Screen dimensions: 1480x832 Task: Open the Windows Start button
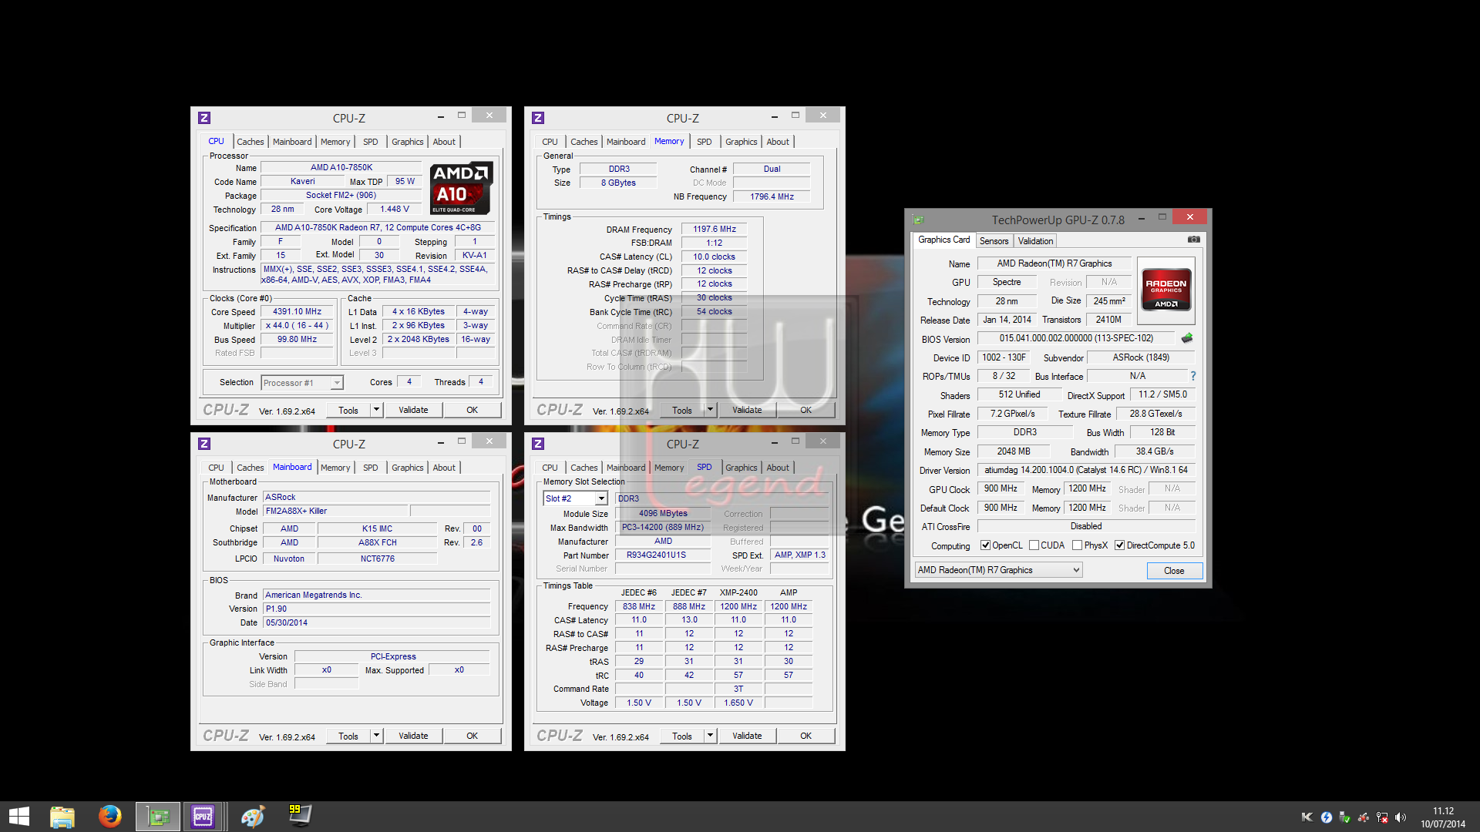point(18,817)
